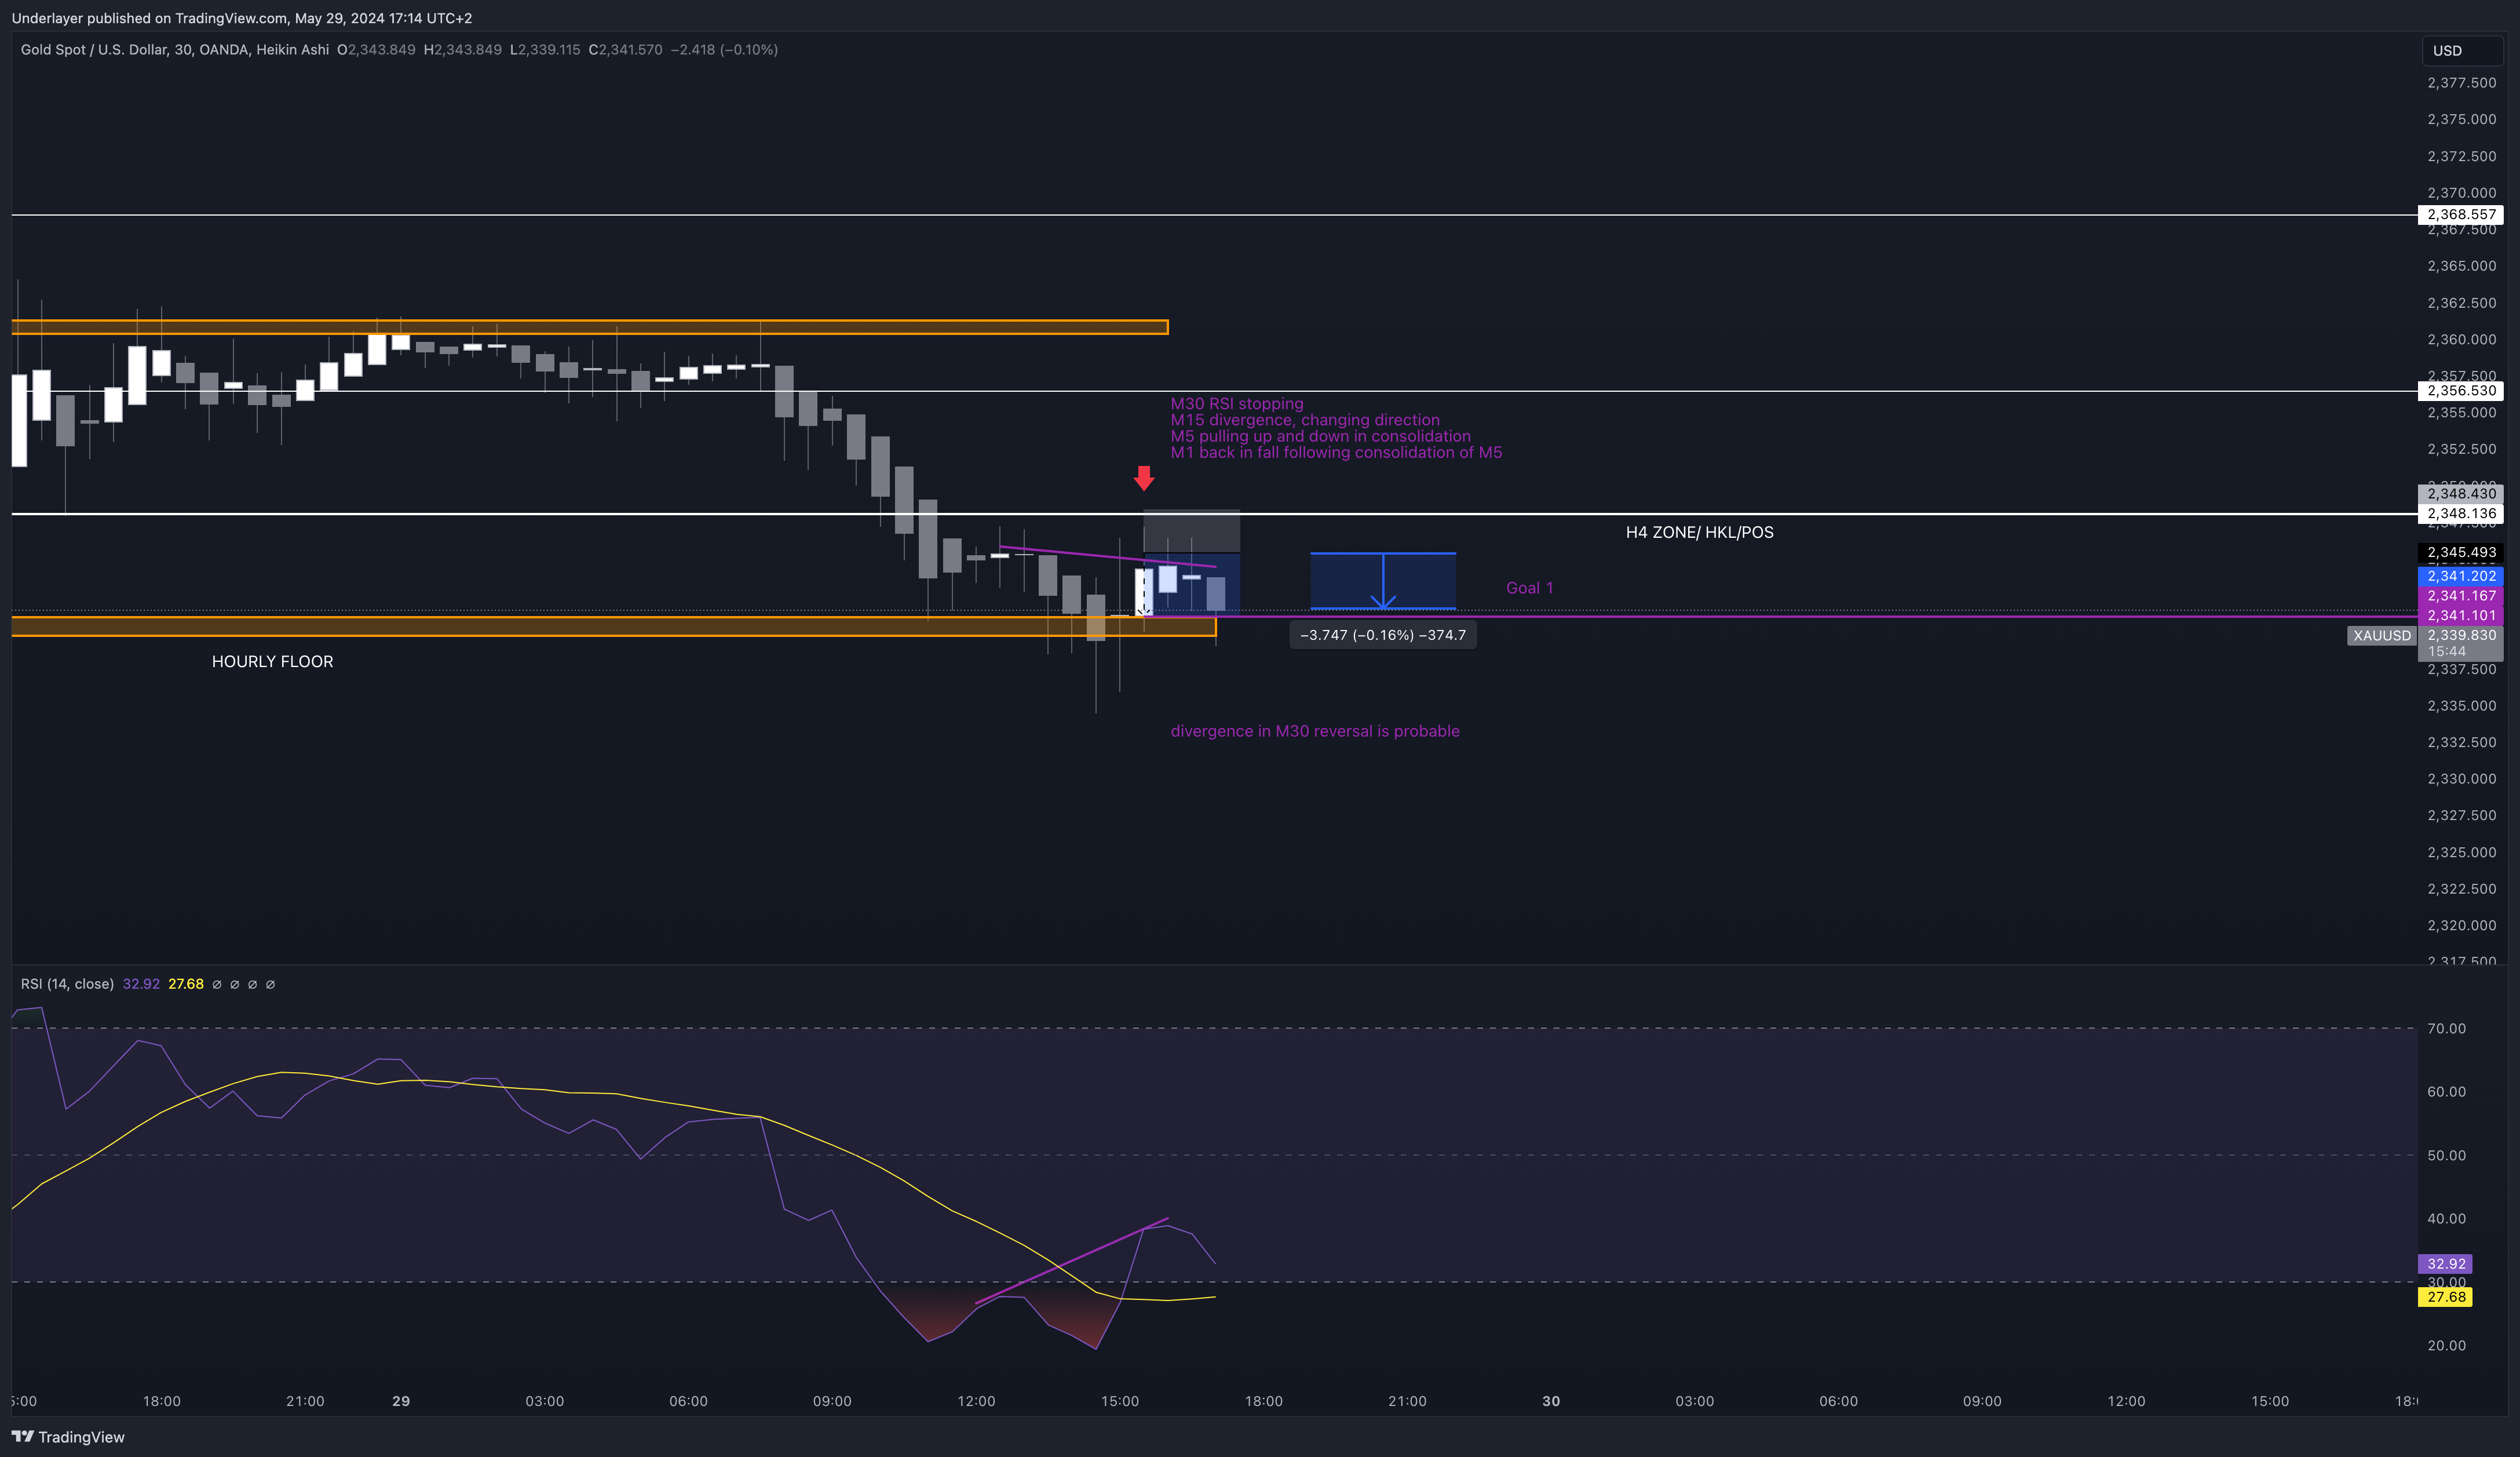Viewport: 2520px width, 1457px height.
Task: Click the Underlayer published on TradingView.com header
Action: tap(242, 18)
